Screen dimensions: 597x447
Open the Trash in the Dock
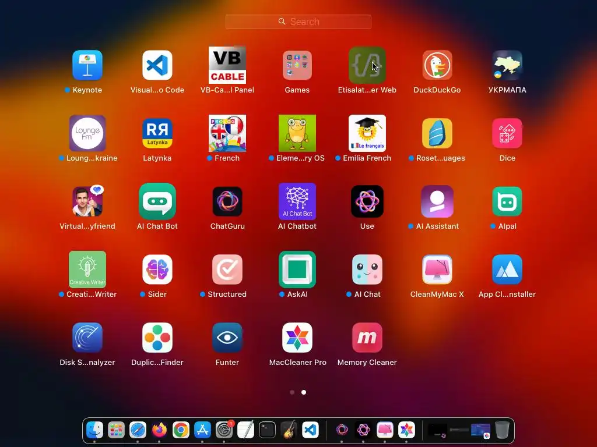pyautogui.click(x=502, y=430)
